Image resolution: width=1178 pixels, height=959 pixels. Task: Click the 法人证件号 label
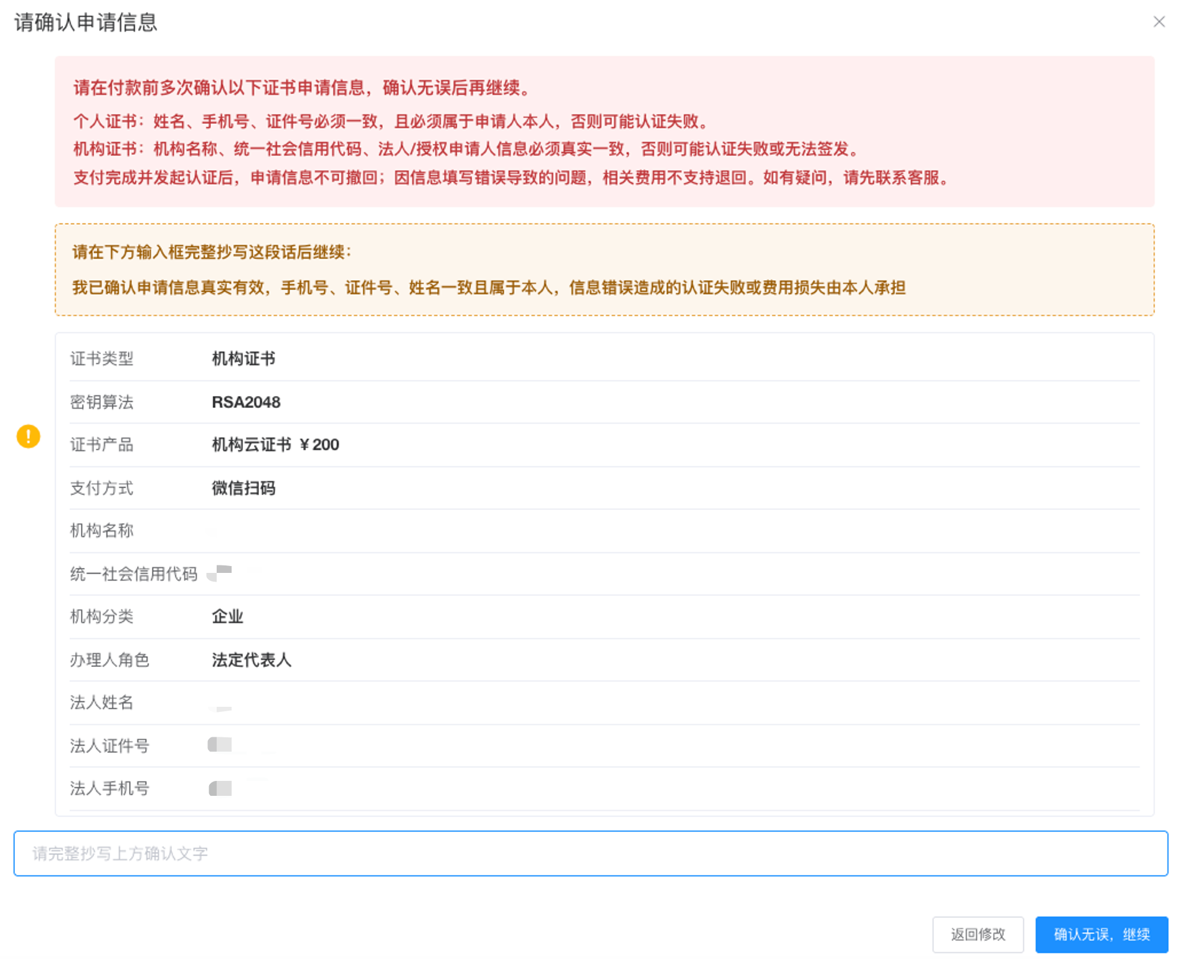(x=110, y=746)
